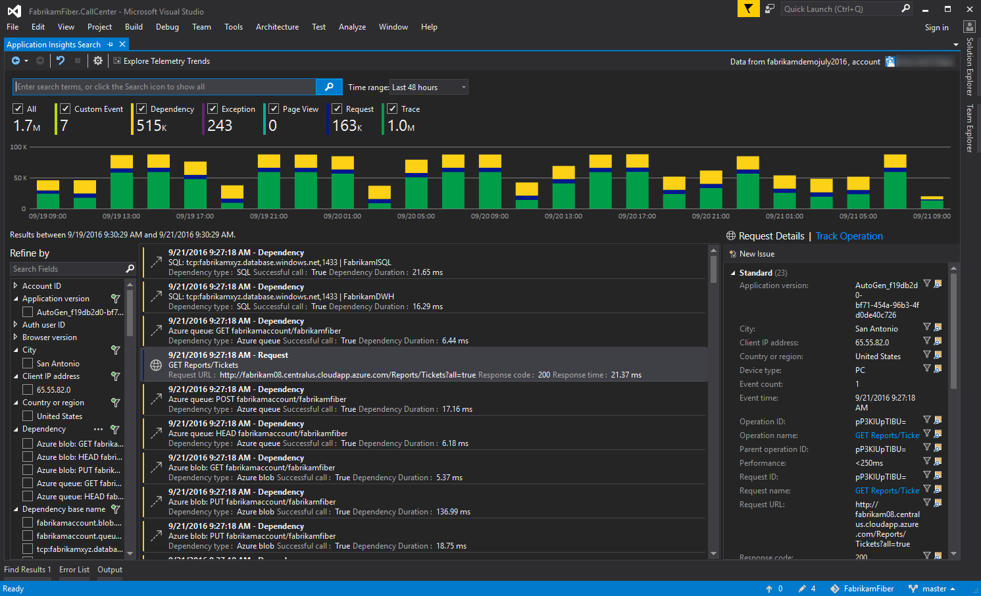The height and width of the screenshot is (596, 981).
Task: Open Application Insights settings gear
Action: [98, 61]
